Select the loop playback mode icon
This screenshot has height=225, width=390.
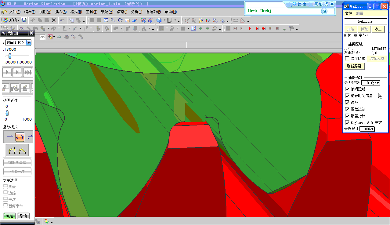pyautogui.click(x=20, y=137)
